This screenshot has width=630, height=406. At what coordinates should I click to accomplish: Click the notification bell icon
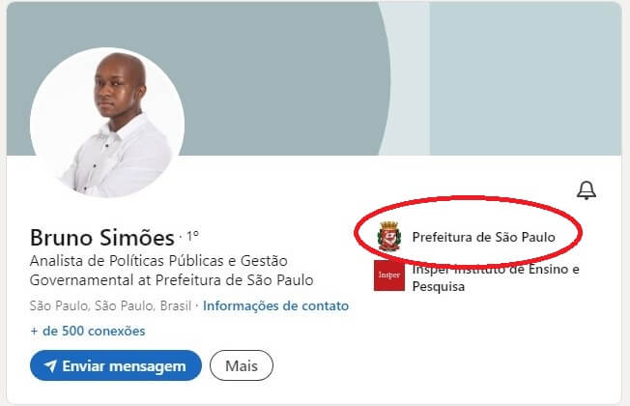point(587,190)
